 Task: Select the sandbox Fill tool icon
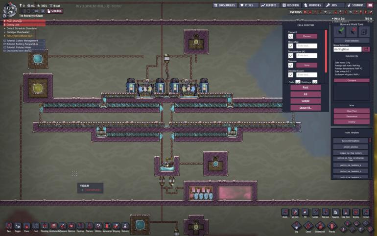click(x=305, y=213)
